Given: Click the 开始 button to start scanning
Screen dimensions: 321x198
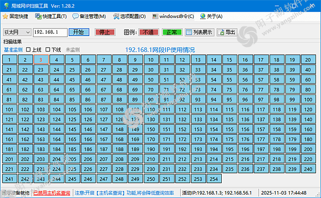Looking at the screenshot, I should [79, 32].
